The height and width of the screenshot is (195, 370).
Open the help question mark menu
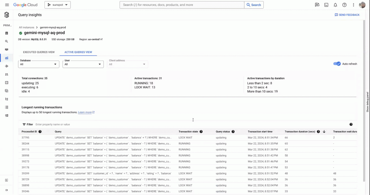pos(344,5)
